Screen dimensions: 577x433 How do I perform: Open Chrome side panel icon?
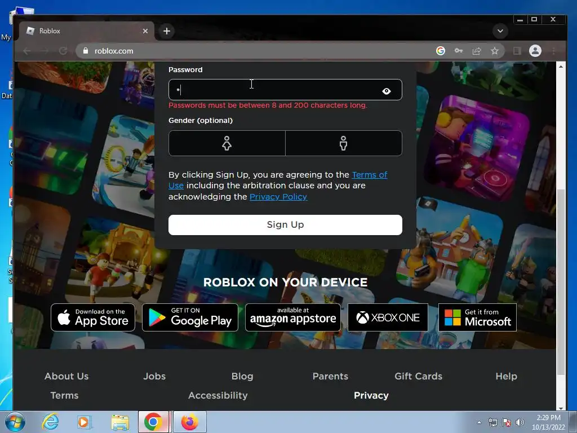click(x=517, y=51)
